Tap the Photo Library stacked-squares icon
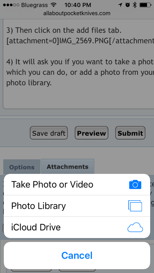This screenshot has width=154, height=273. (x=135, y=206)
